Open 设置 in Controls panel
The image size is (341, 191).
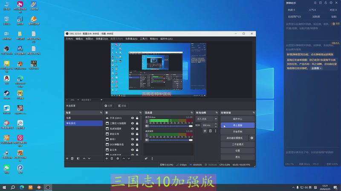coord(237,151)
